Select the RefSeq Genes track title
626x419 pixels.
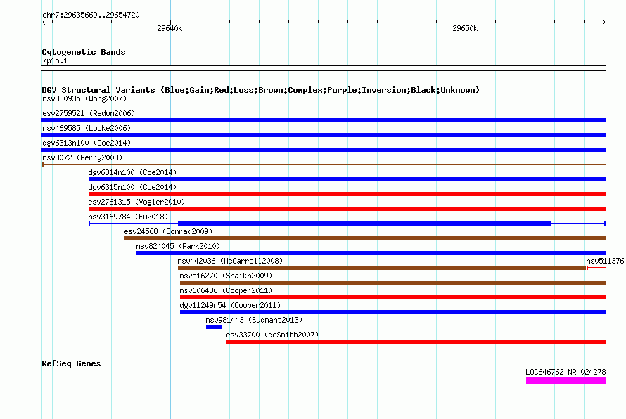click(71, 363)
